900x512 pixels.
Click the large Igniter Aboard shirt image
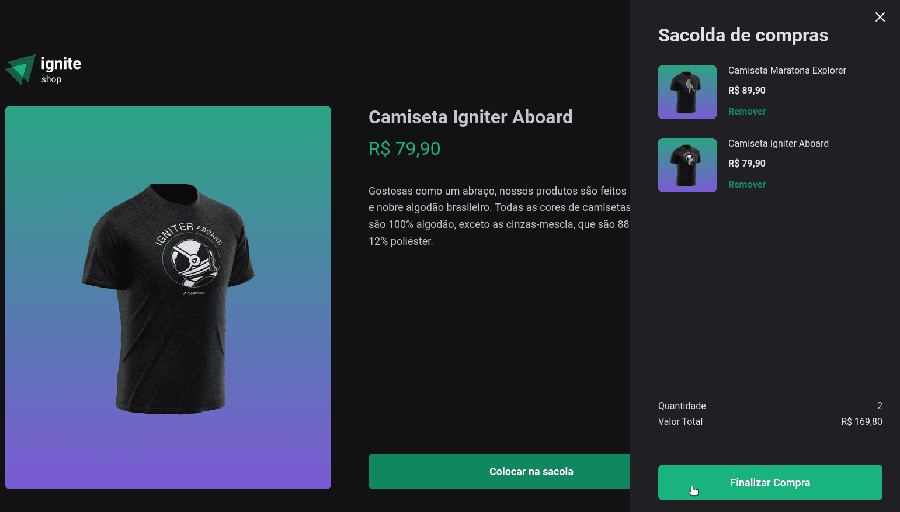click(168, 297)
